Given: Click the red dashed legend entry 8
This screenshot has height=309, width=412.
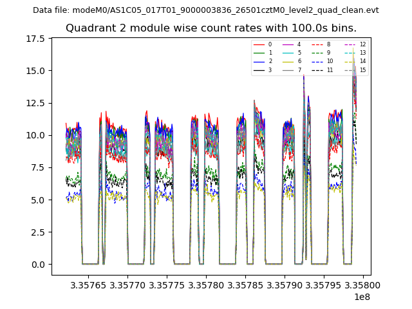Looking at the screenshot, I should (x=319, y=44).
